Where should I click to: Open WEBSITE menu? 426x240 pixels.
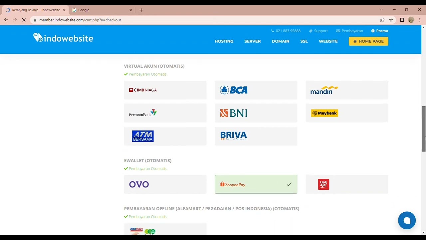328,41
